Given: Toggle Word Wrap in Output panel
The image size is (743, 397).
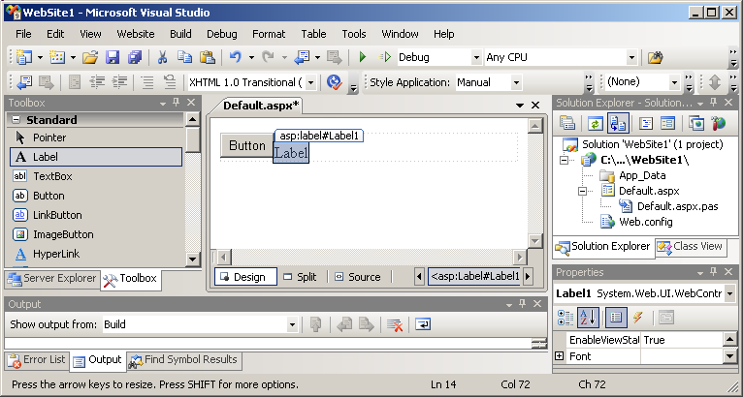Looking at the screenshot, I should (x=424, y=324).
